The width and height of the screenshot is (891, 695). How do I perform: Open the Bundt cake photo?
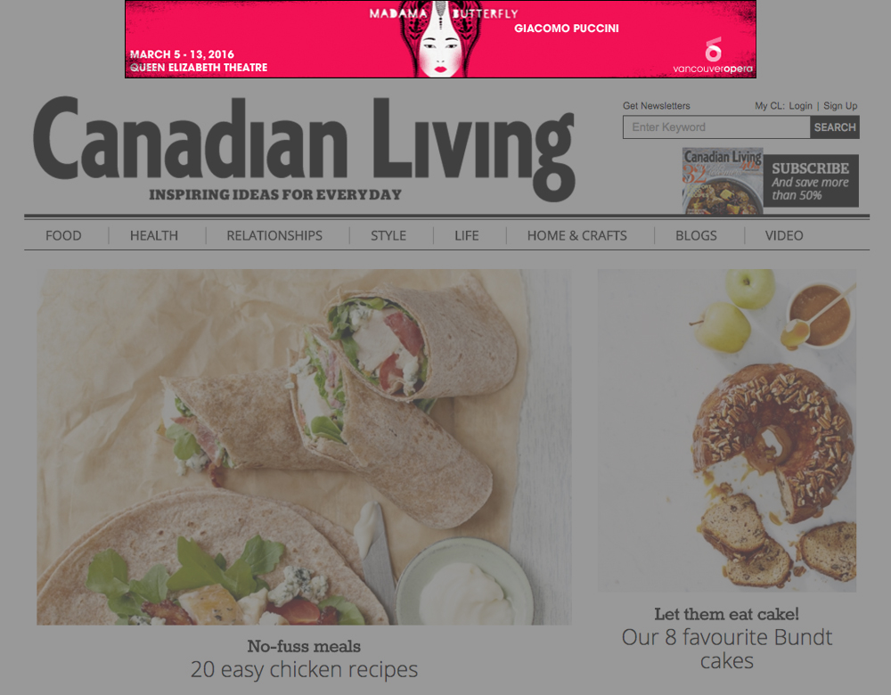click(x=727, y=430)
